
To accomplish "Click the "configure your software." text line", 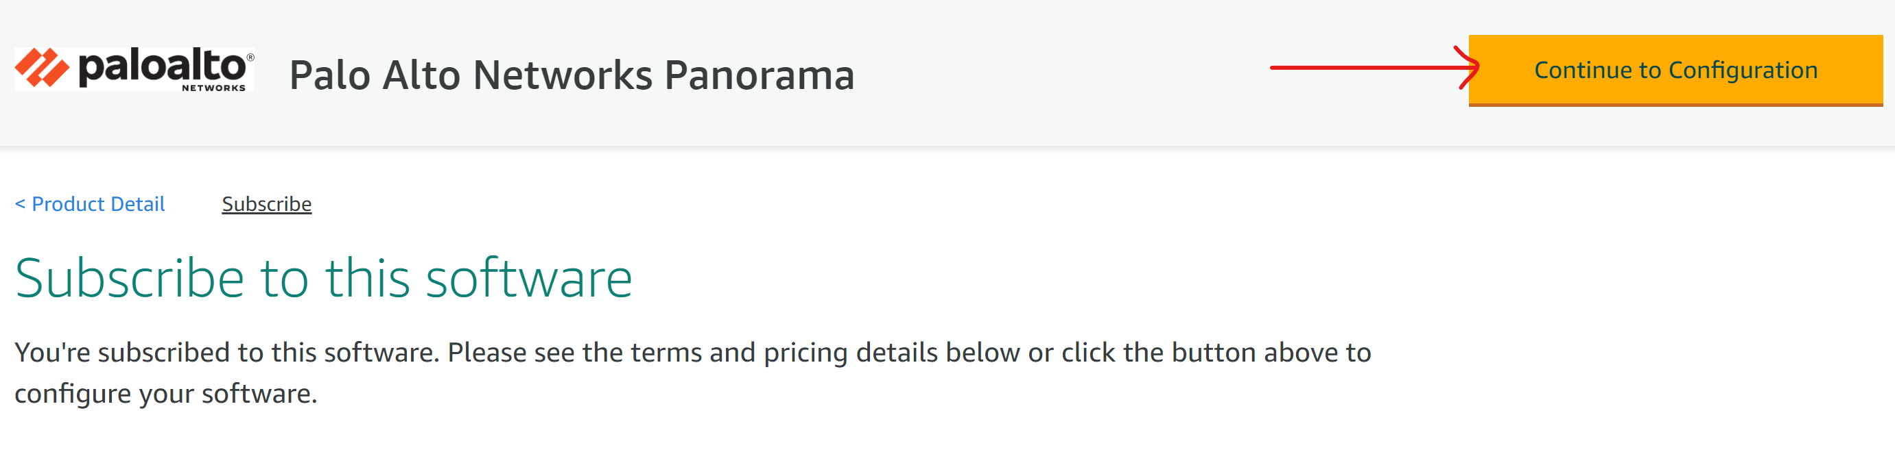I will tap(165, 394).
